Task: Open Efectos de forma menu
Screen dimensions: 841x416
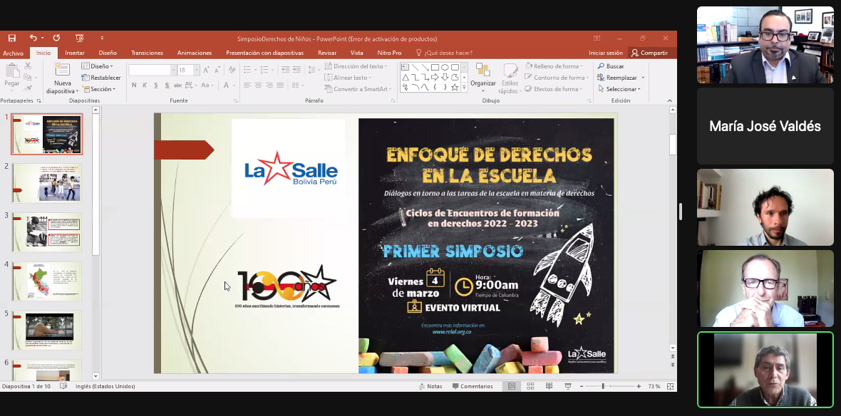Action: (553, 89)
